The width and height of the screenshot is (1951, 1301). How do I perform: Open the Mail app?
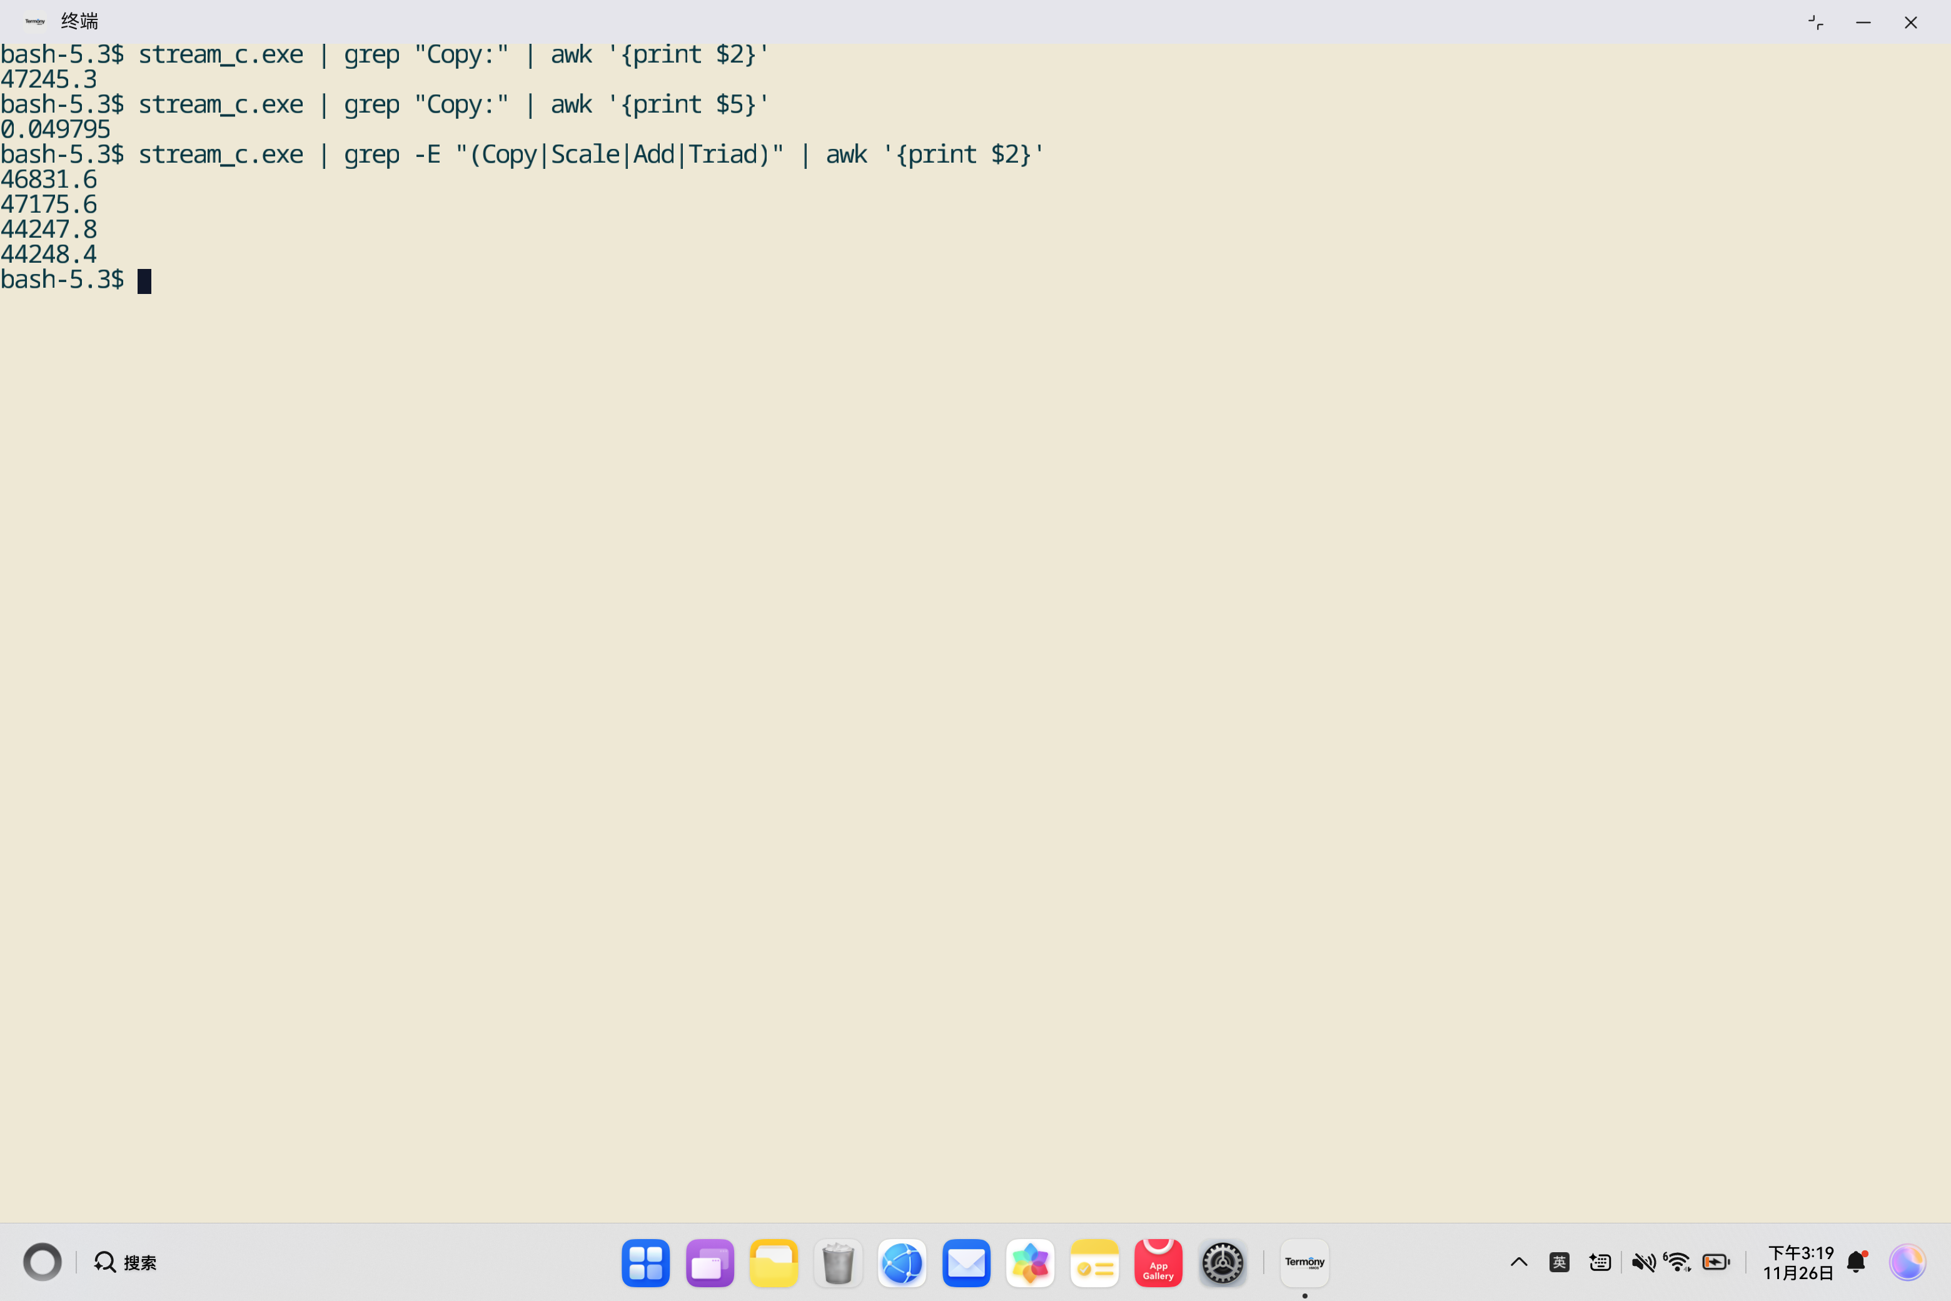965,1262
